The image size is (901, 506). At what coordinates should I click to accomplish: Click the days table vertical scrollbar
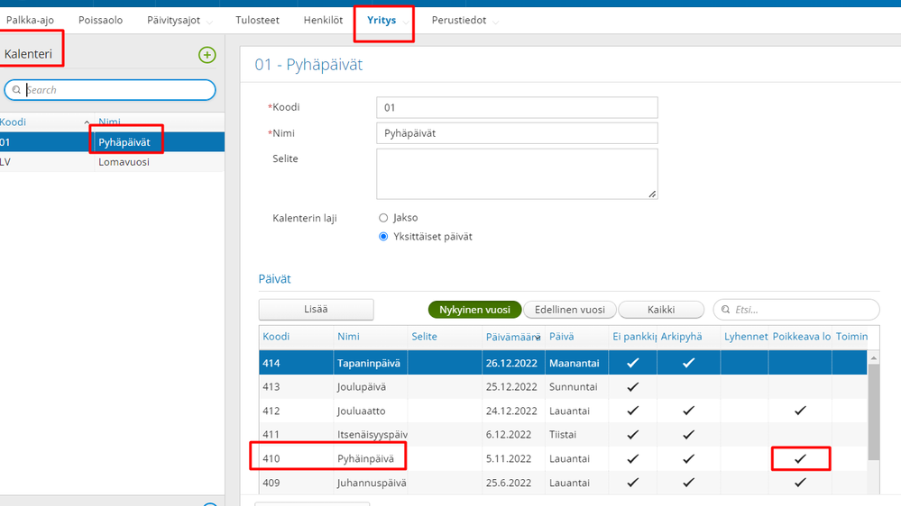[873, 413]
